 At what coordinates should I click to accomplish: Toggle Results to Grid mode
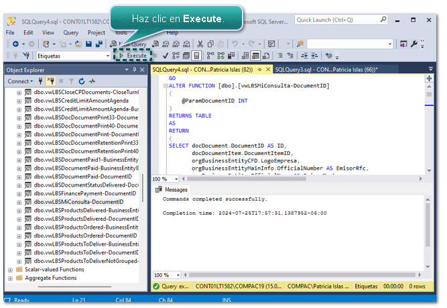tap(255, 56)
